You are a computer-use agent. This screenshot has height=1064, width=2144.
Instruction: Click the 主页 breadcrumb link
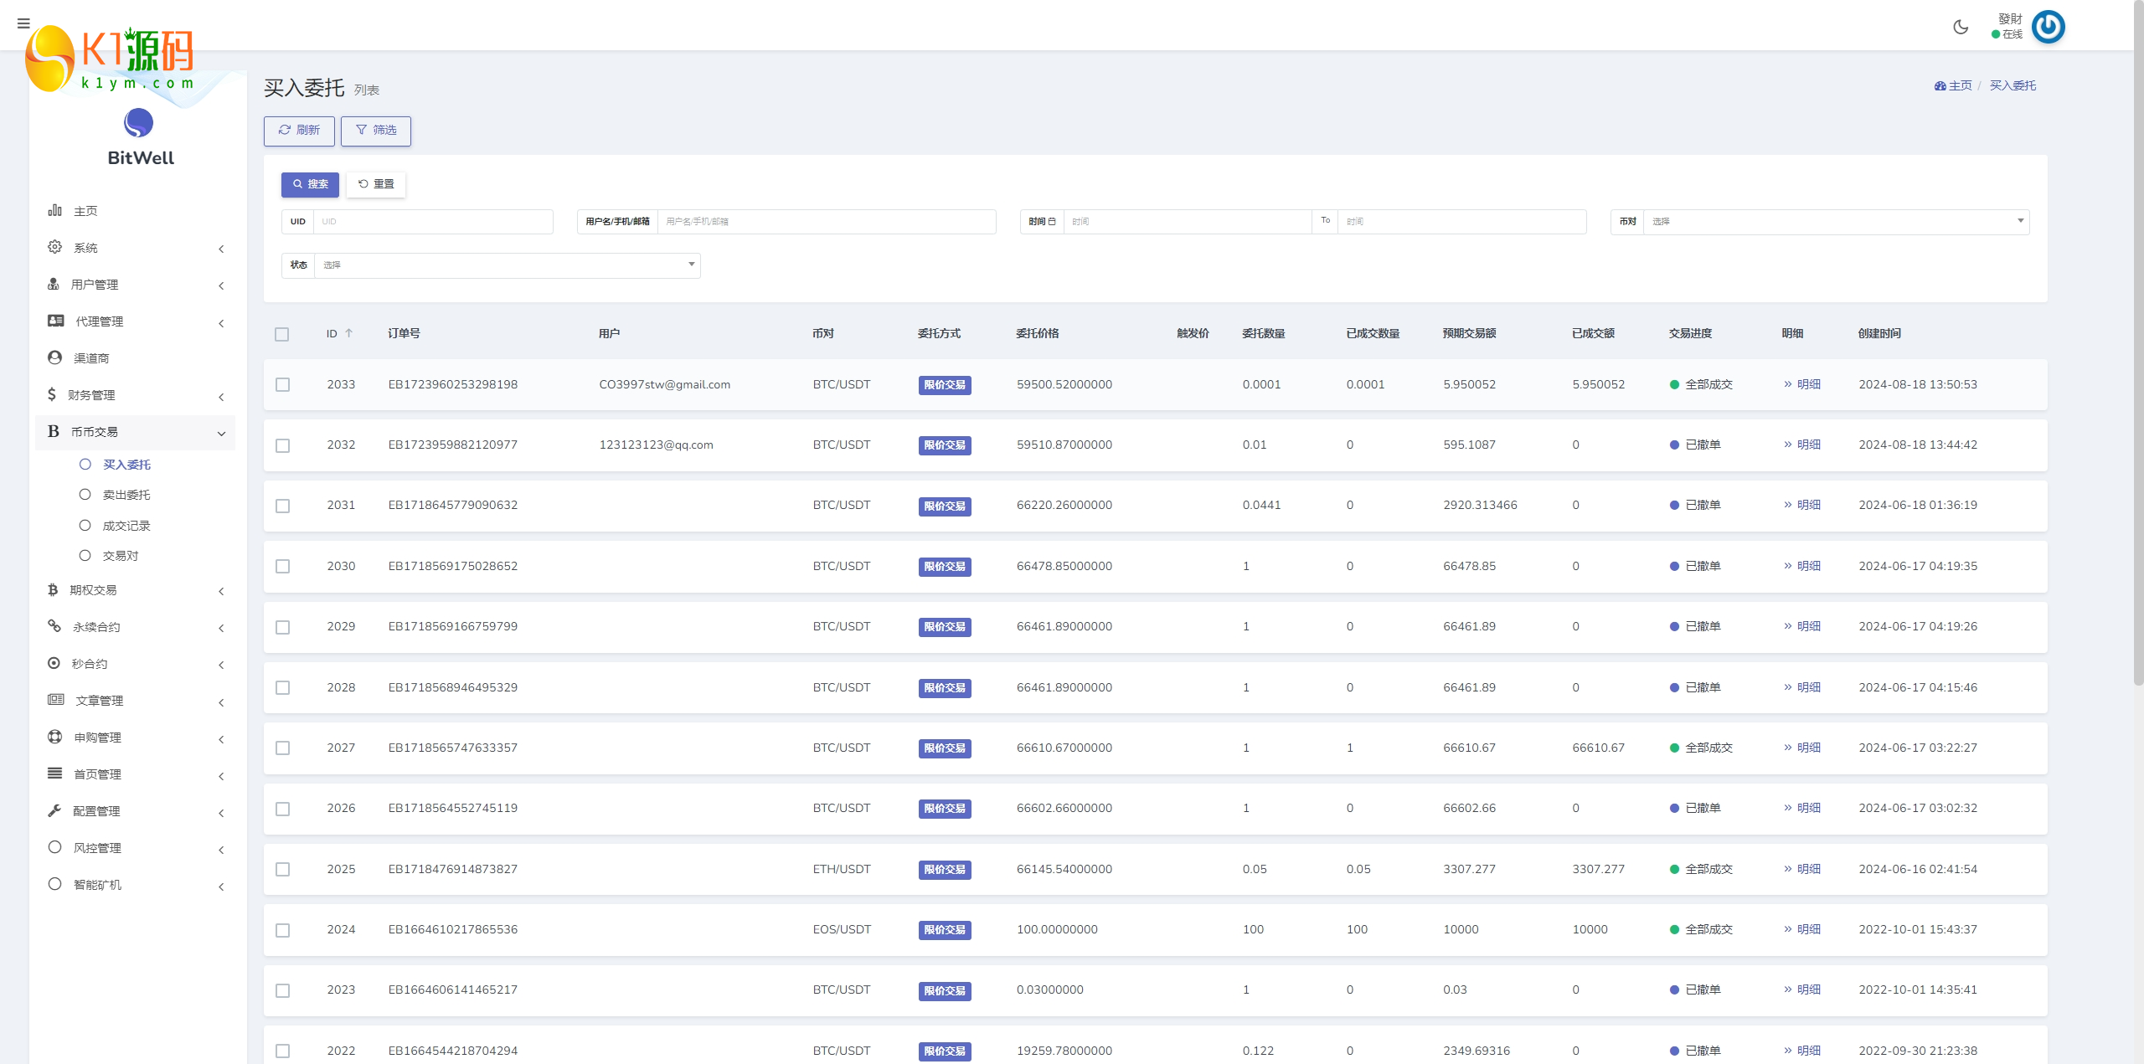tap(1960, 85)
